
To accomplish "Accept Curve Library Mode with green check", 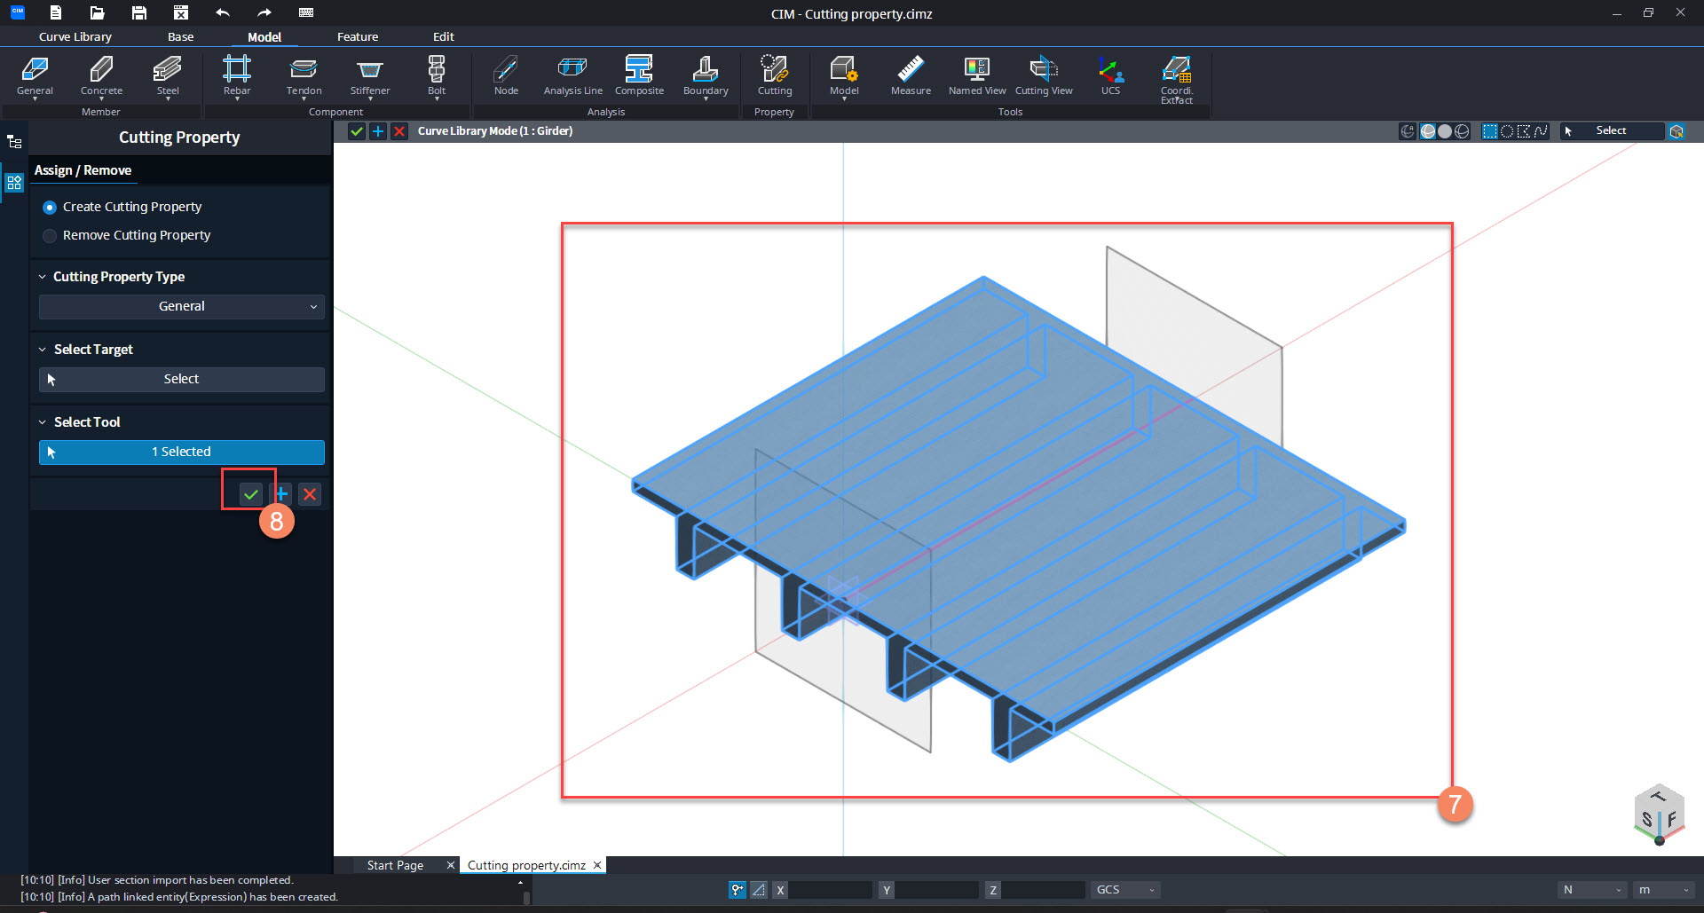I will point(357,131).
